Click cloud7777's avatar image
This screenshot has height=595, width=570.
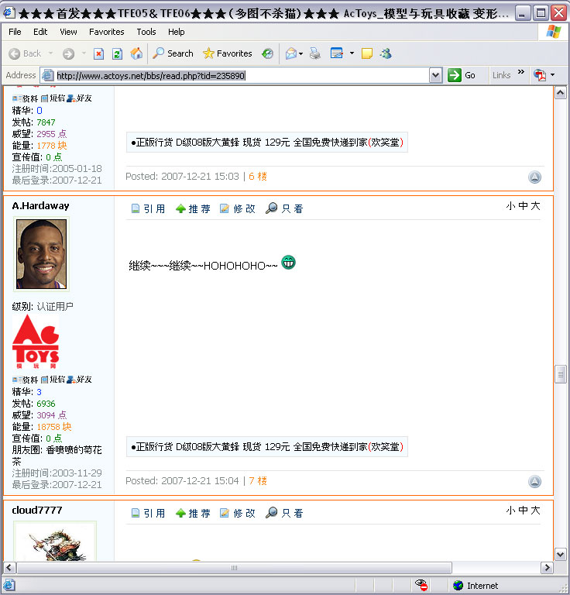(x=55, y=542)
